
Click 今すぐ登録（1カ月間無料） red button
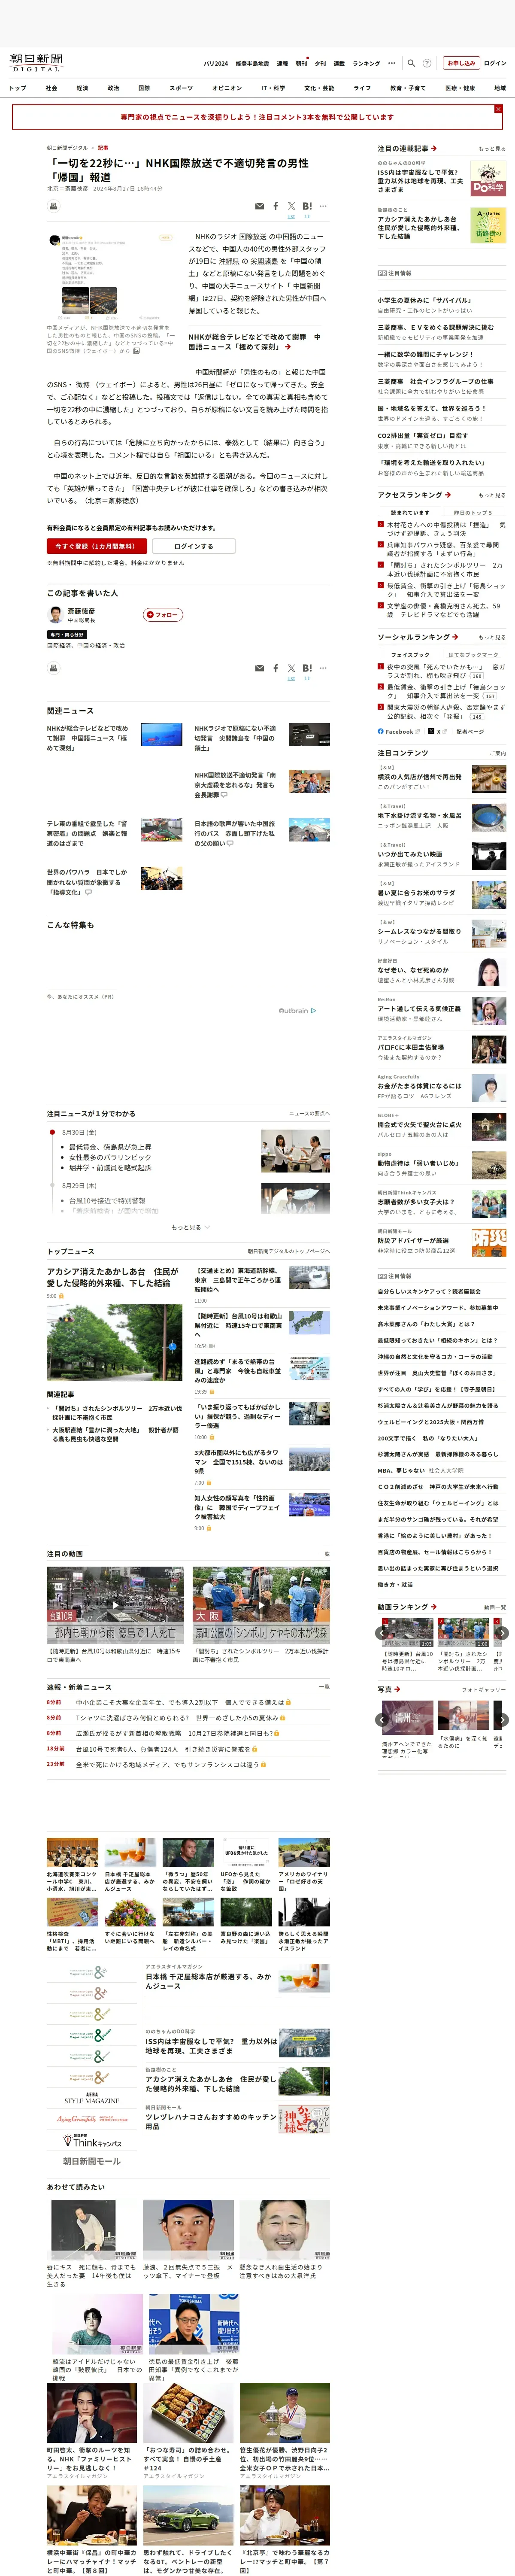tap(97, 546)
